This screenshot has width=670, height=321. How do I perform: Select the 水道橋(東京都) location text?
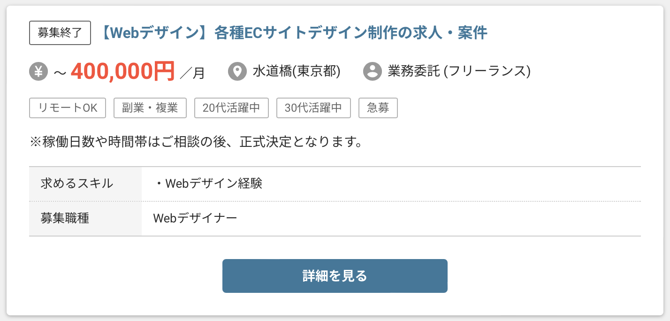tap(297, 71)
